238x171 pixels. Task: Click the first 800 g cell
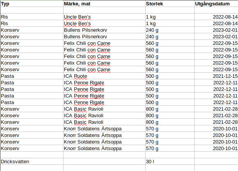tap(170, 109)
